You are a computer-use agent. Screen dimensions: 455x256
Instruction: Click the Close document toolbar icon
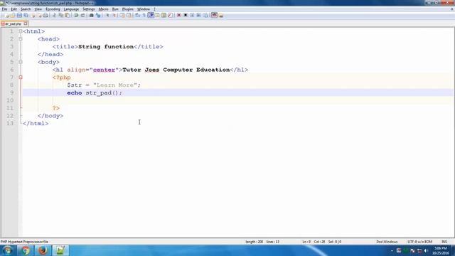(33, 15)
